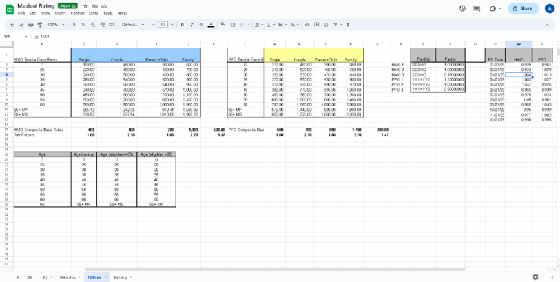
Task: Star the Medical-Rating document
Action: [85, 6]
